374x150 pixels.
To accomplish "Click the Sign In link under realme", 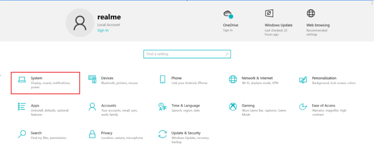I will point(103,30).
